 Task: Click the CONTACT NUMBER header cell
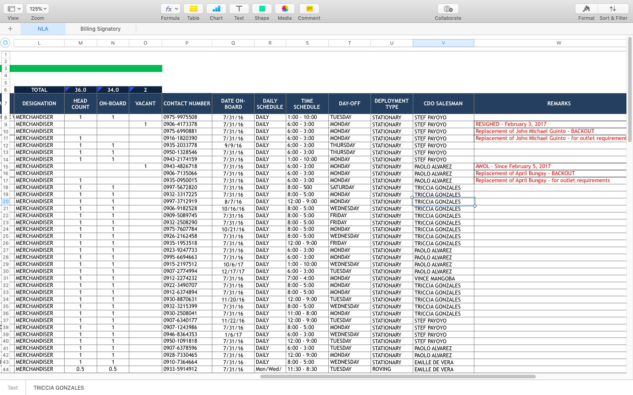tap(187, 104)
